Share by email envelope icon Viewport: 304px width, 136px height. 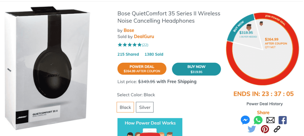(270, 120)
